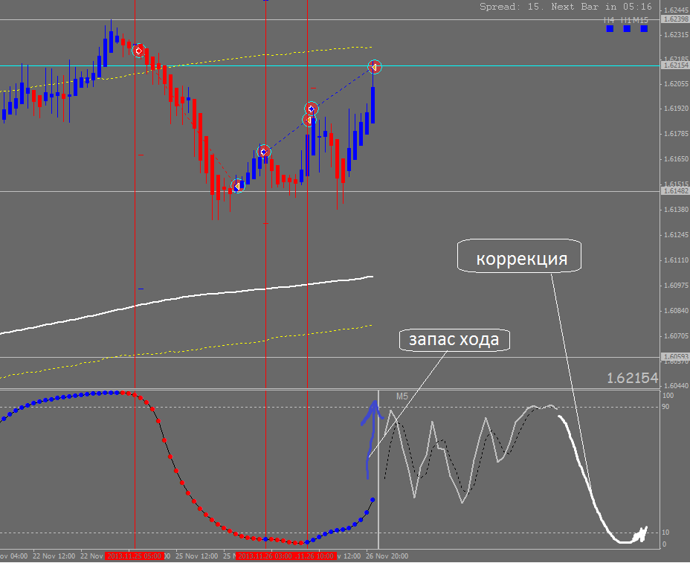Image resolution: width=690 pixels, height=563 pixels.
Task: Click the M5 label in the indicator window
Action: (402, 396)
